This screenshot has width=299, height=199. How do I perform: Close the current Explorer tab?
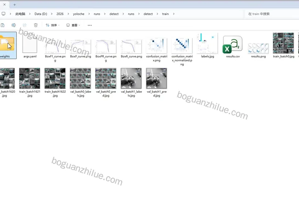[5, 5]
